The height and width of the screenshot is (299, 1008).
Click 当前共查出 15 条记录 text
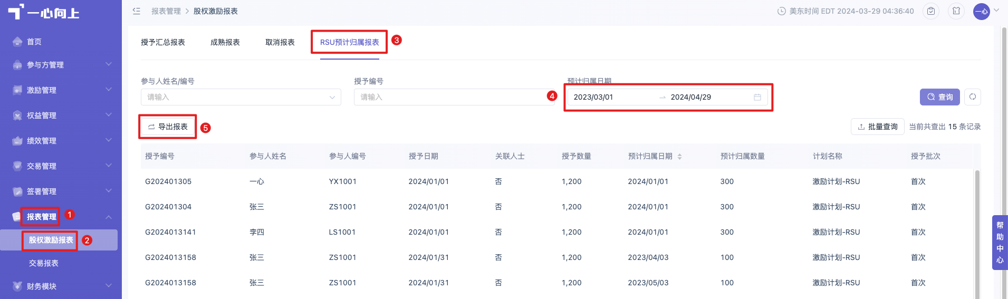[x=945, y=127]
